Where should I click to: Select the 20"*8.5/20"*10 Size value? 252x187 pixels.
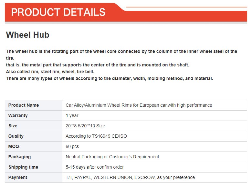pos(85,126)
